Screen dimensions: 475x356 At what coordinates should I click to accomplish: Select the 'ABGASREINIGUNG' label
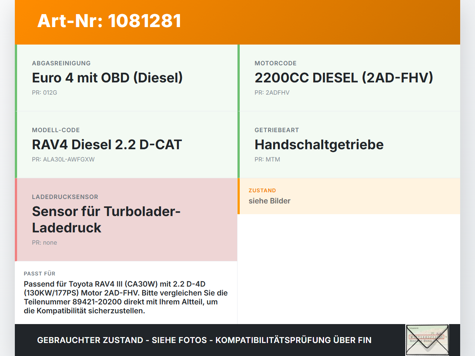[x=61, y=63]
